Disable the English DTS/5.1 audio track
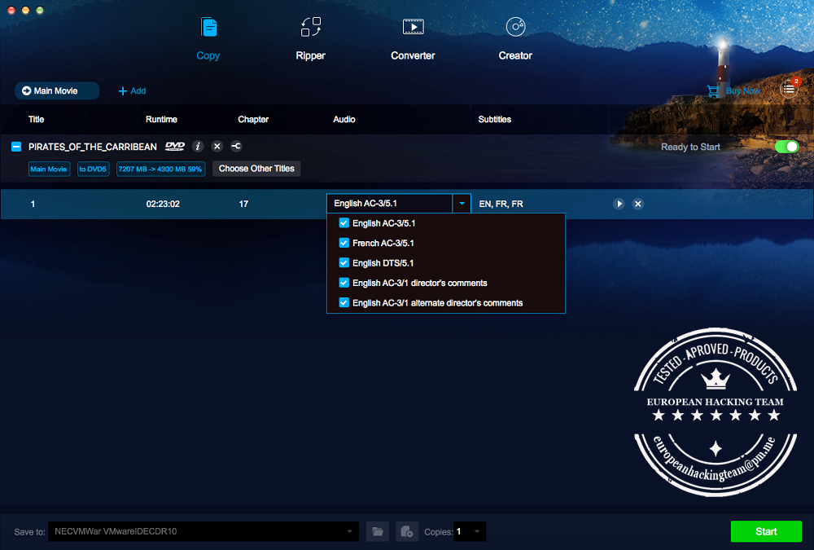 [x=344, y=262]
